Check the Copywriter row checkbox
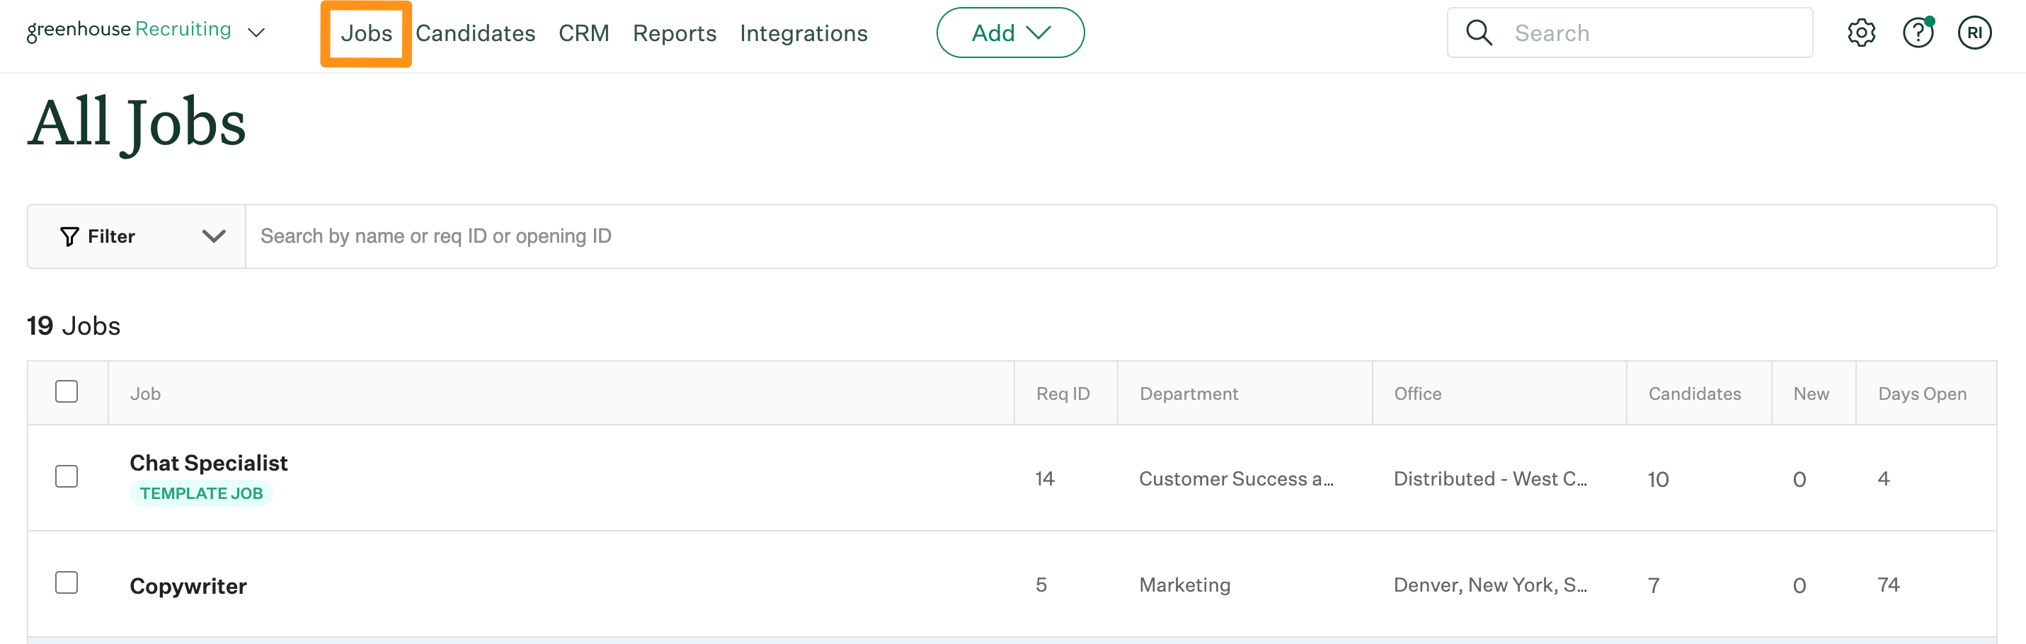This screenshot has height=644, width=2026. click(x=67, y=582)
